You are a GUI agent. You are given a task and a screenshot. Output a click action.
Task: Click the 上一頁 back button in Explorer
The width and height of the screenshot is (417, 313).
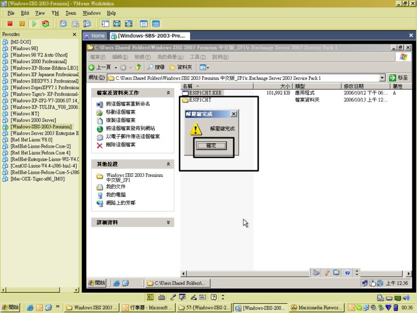pos(100,67)
